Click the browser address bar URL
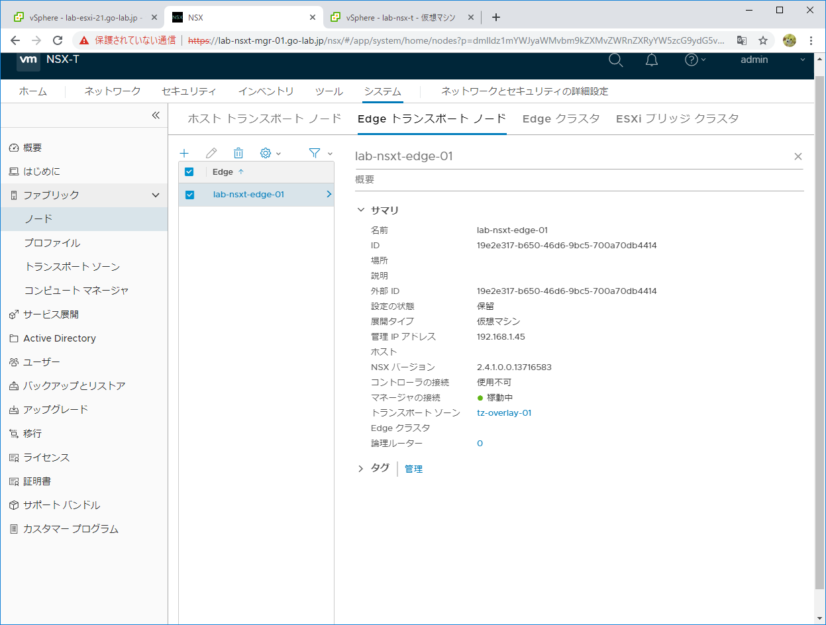Screen dimensions: 826x625 456,40
